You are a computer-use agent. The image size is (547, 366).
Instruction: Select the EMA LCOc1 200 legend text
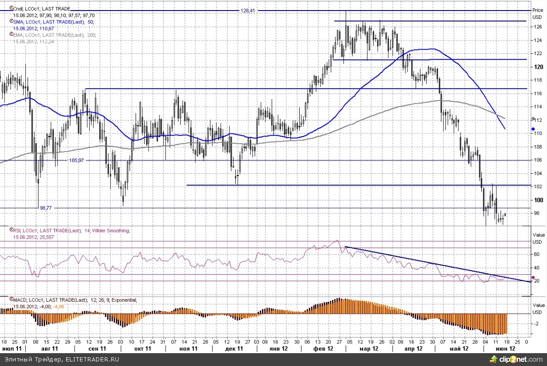pos(51,35)
